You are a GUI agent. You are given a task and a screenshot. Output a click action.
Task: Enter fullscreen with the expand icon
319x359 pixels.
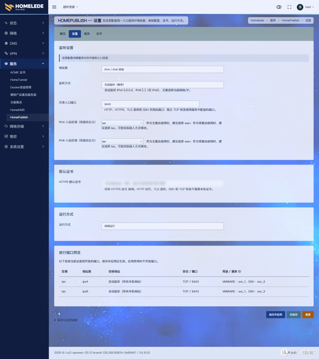289,7
